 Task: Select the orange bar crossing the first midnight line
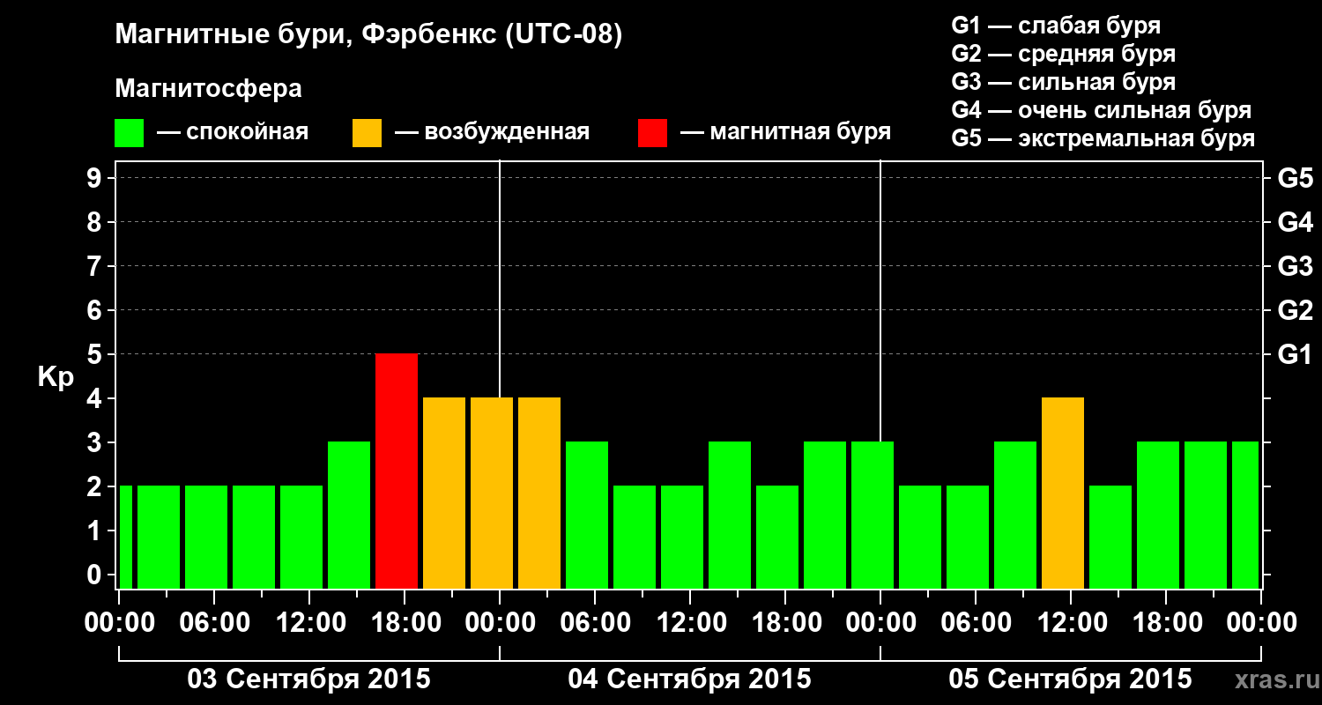[492, 493]
